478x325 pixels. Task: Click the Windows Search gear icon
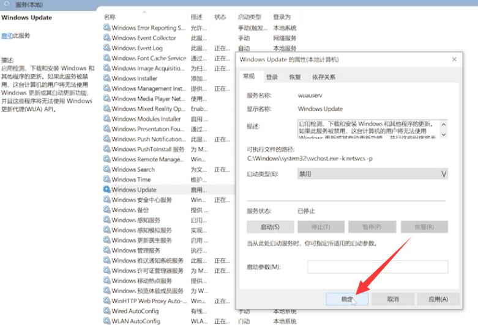point(106,169)
